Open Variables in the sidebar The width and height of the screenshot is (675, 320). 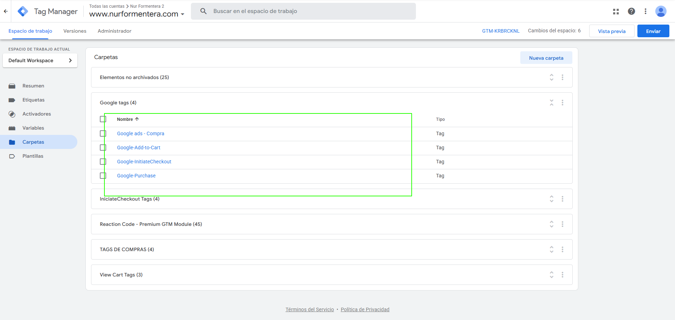pyautogui.click(x=39, y=128)
